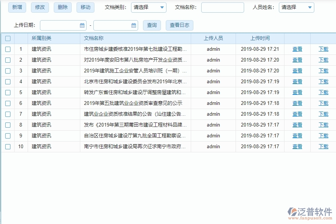Click the 查看 link on row 7
The image size is (336, 224).
pos(297,114)
